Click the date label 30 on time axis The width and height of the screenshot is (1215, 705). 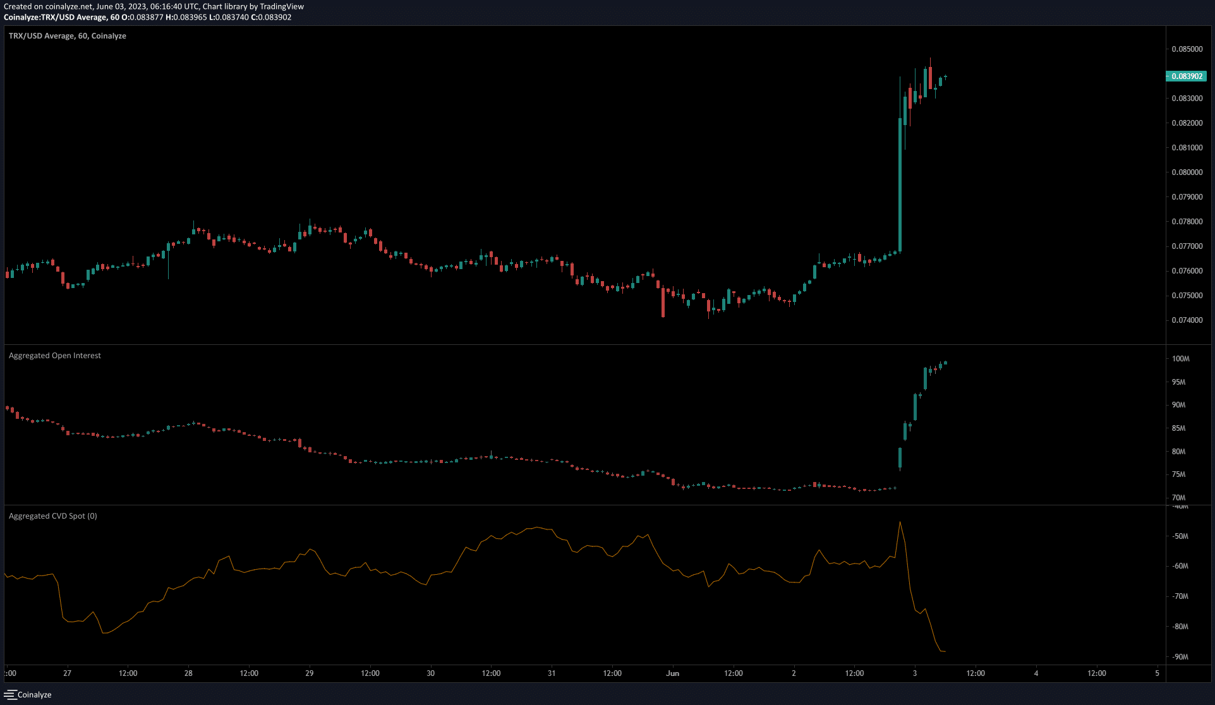pos(431,673)
